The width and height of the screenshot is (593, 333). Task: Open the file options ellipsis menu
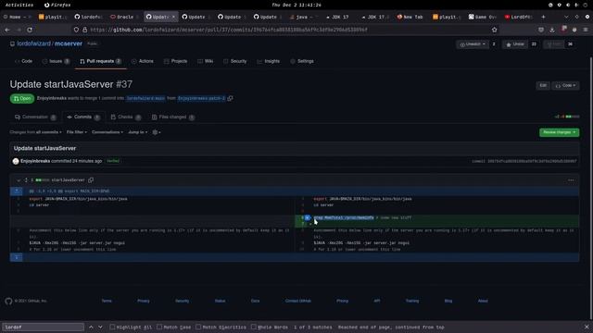click(571, 180)
